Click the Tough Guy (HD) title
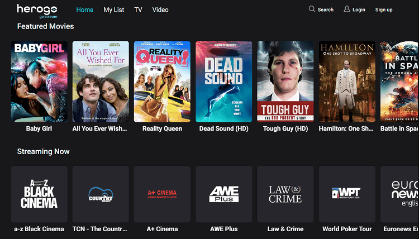Viewport: 419px width, 239px height. (x=285, y=128)
